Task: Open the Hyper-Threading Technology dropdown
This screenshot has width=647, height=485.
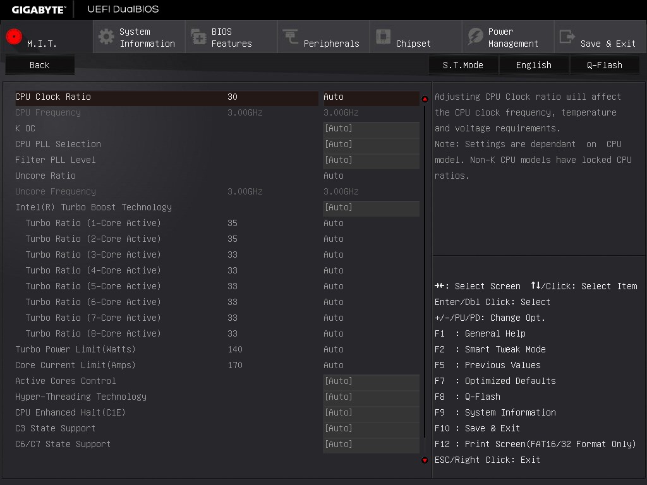Action: click(371, 397)
